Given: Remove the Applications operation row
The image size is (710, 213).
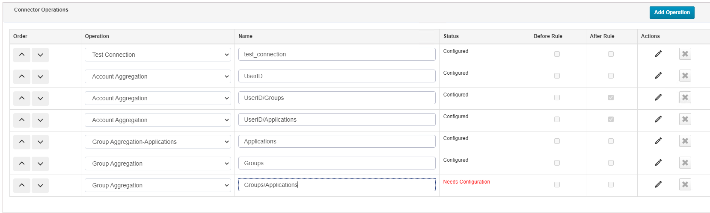Looking at the screenshot, I should [x=685, y=141].
